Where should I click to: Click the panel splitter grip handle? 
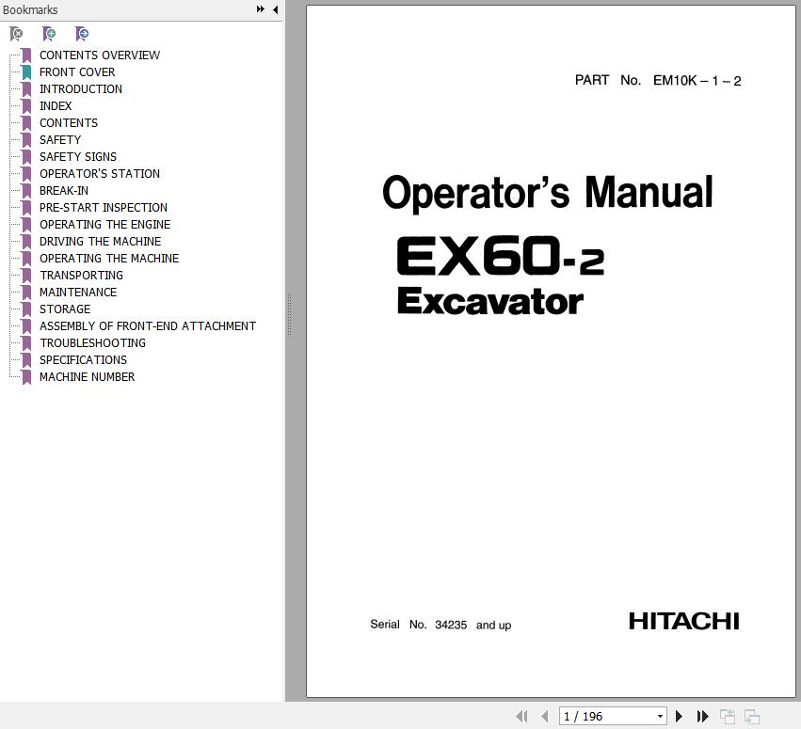coord(289,314)
